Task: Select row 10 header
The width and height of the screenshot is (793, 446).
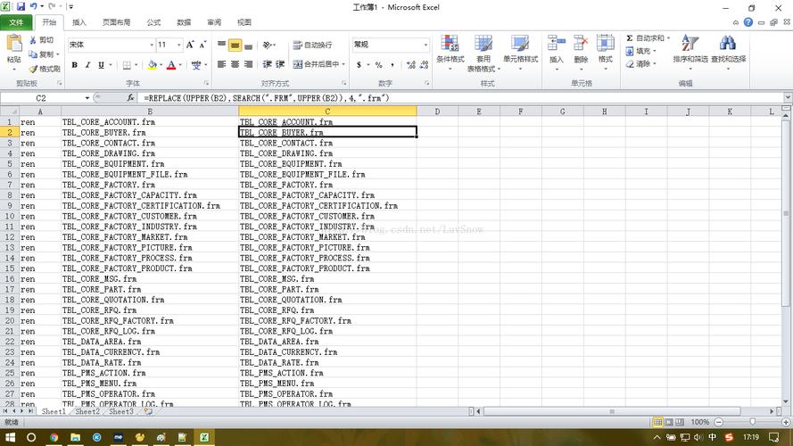Action: tap(10, 216)
